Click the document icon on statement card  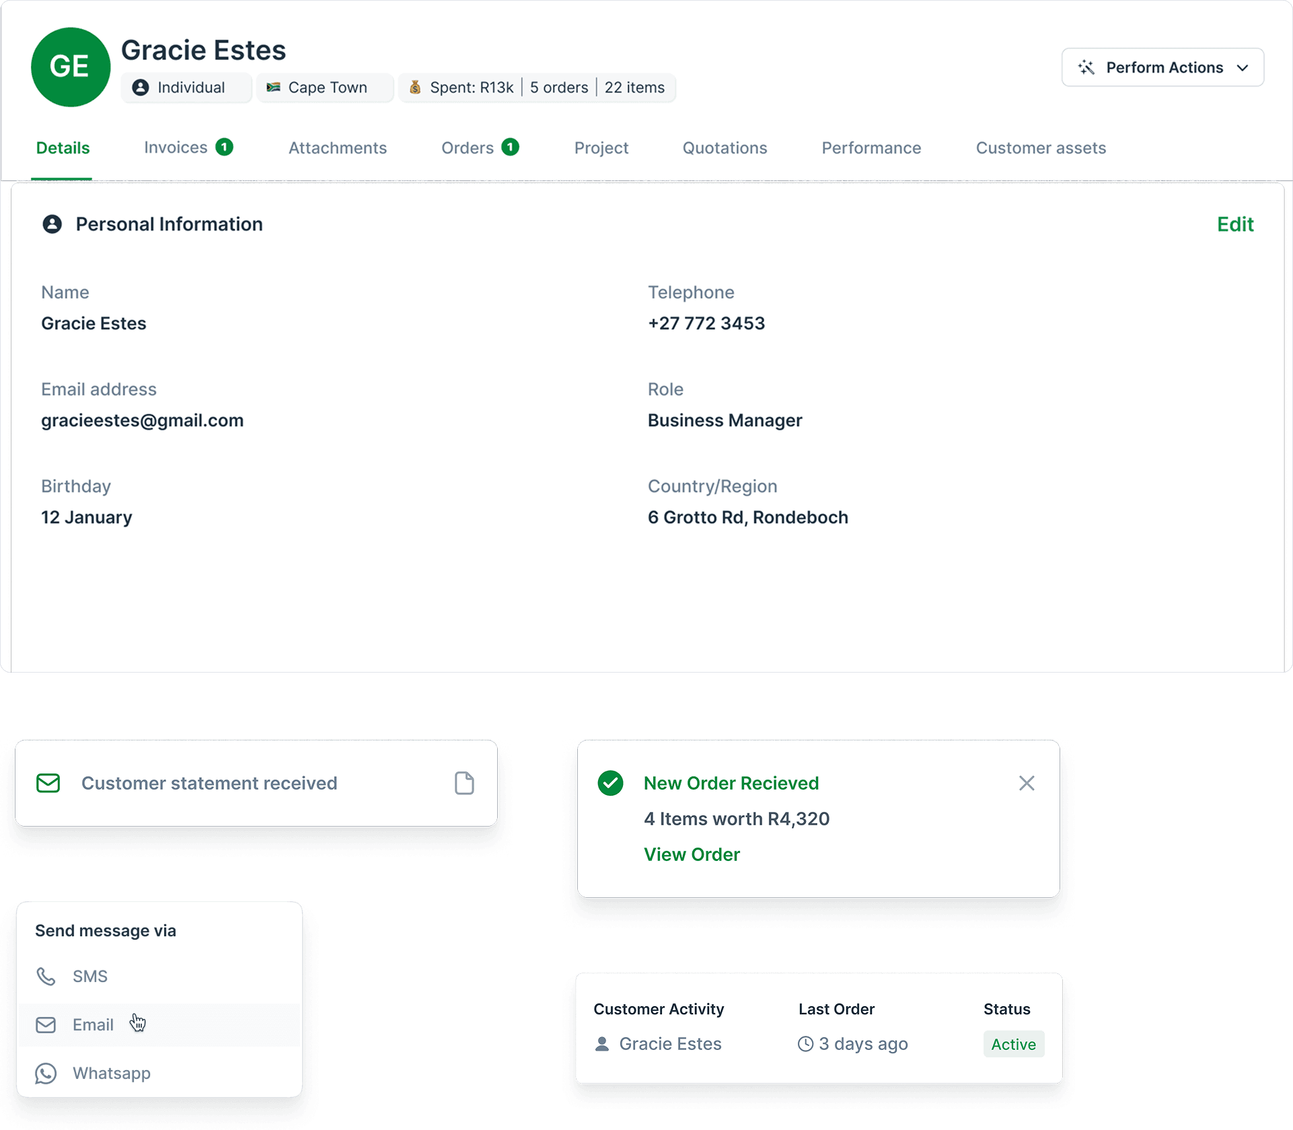464,783
